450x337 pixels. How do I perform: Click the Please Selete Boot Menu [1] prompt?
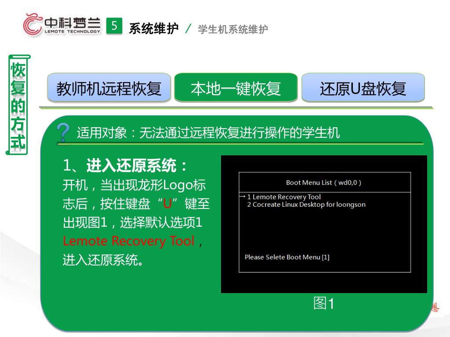[287, 257]
